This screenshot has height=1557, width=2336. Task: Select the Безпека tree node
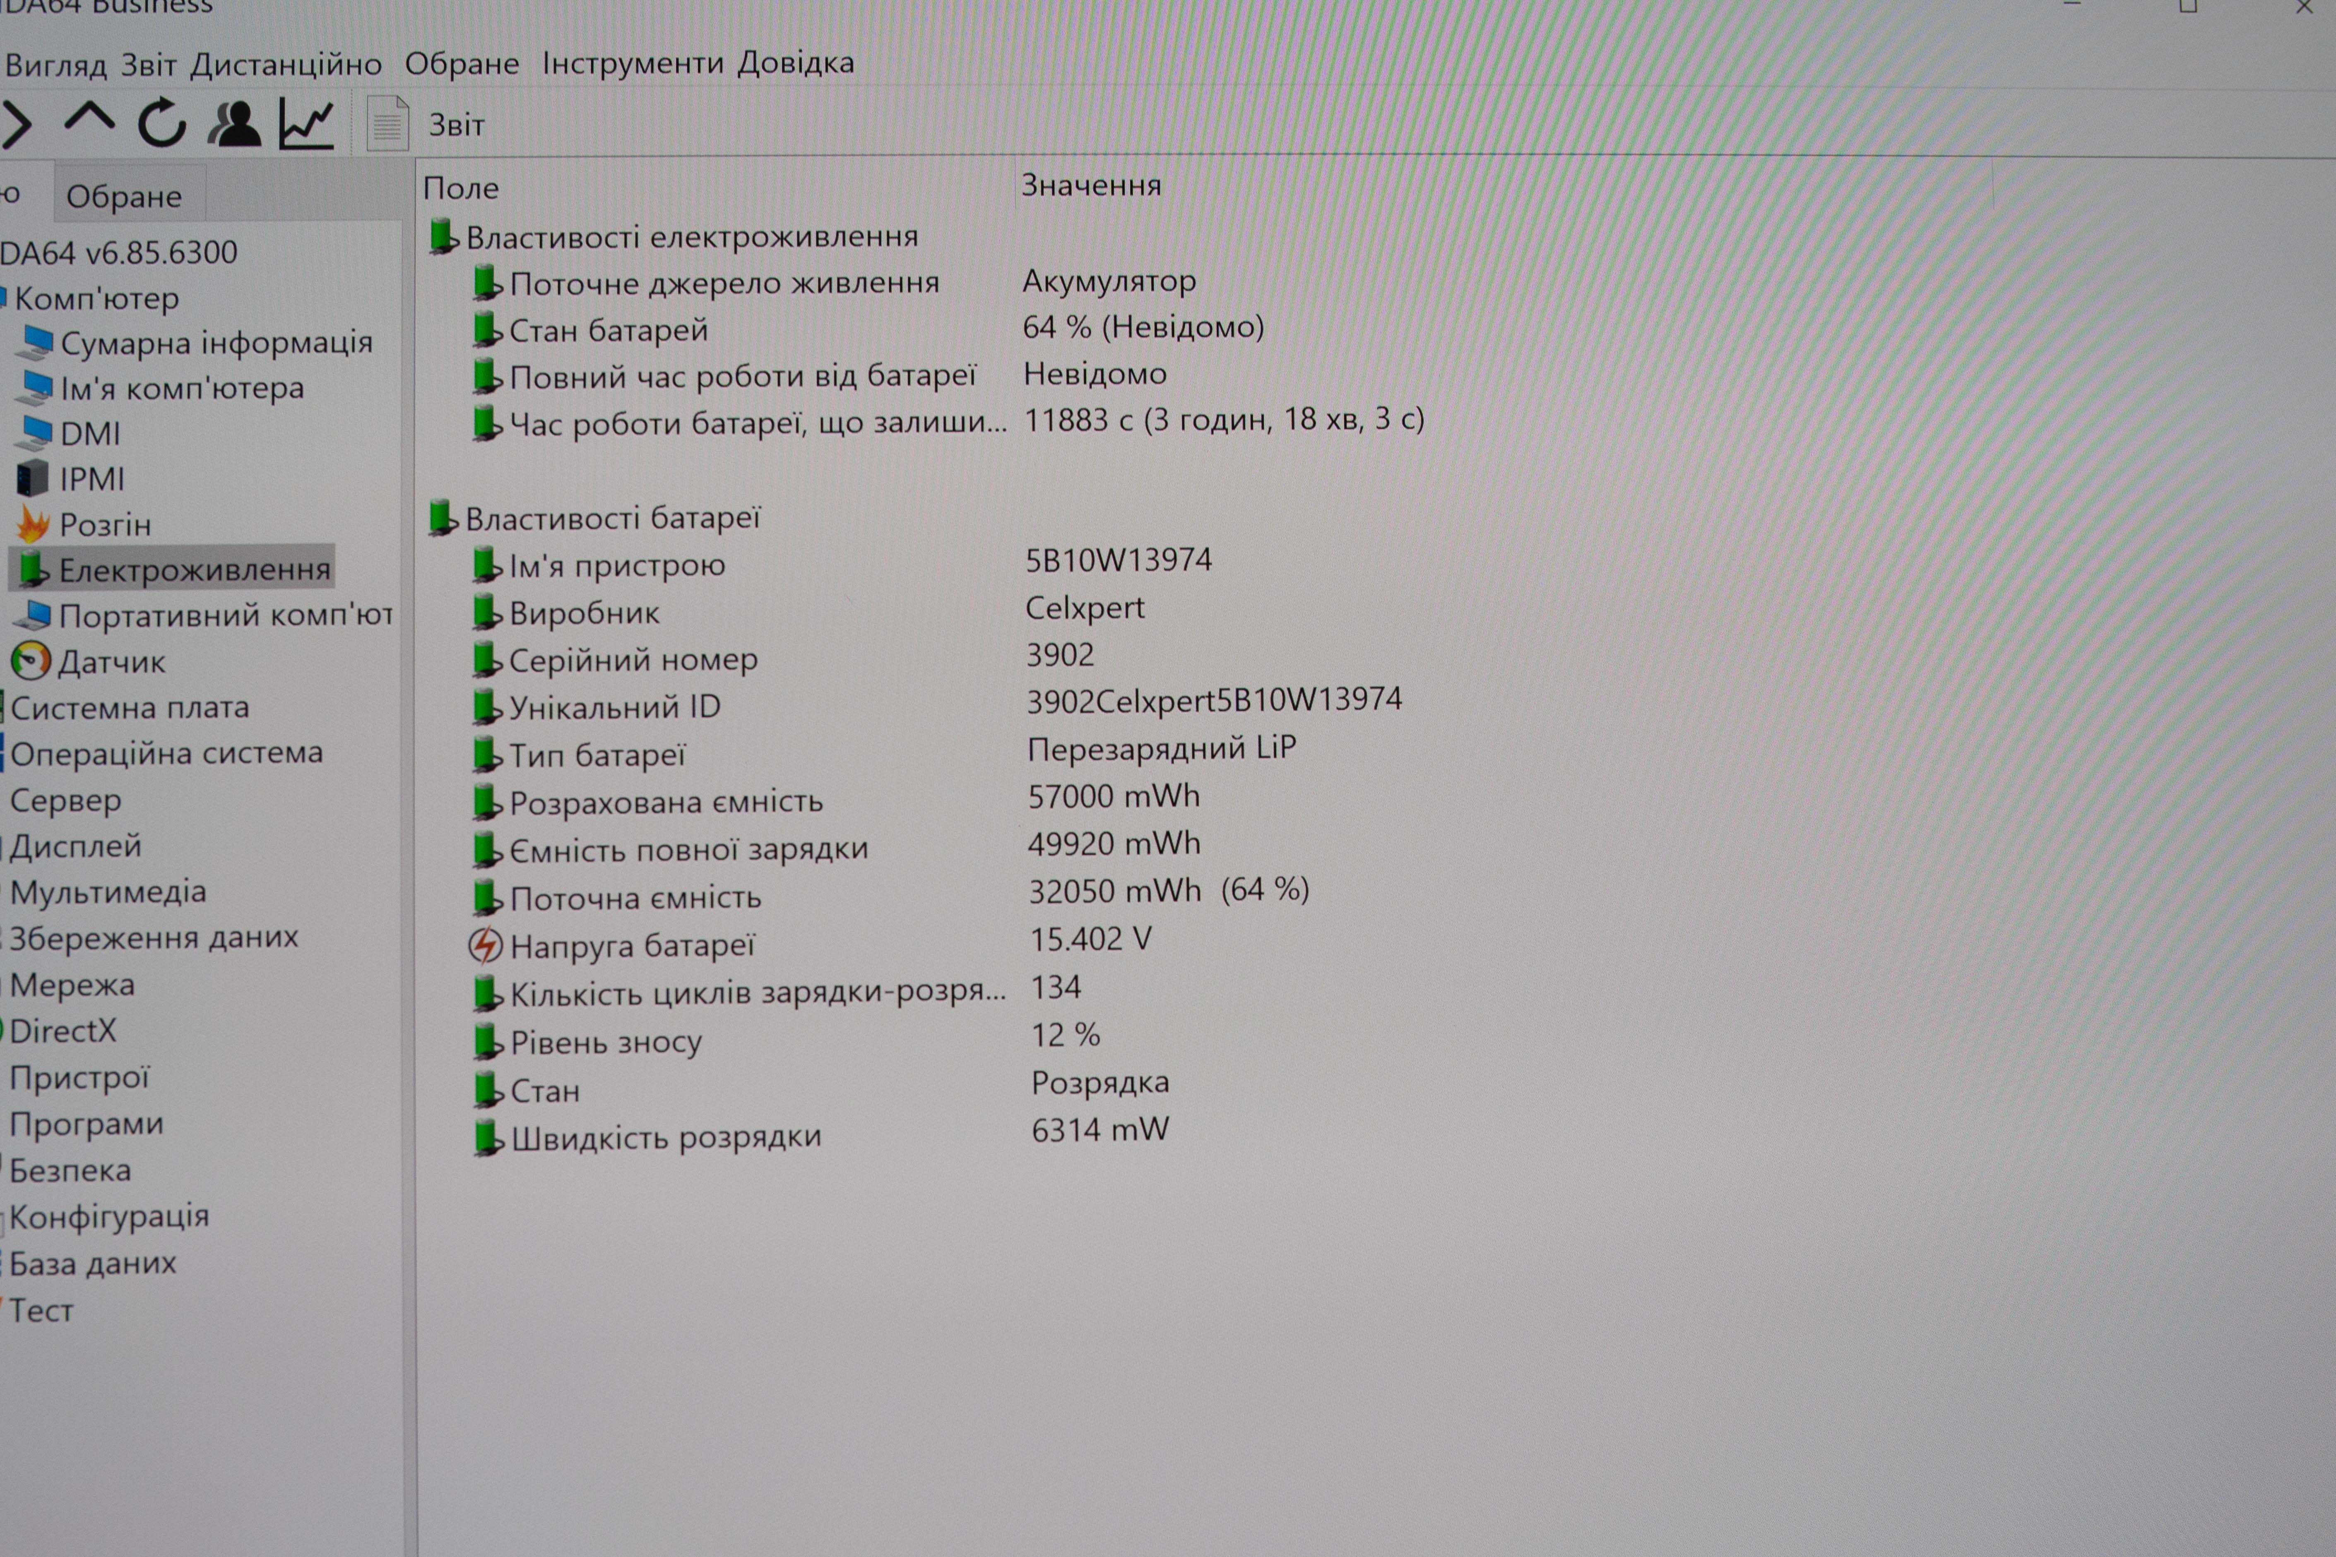[70, 1171]
